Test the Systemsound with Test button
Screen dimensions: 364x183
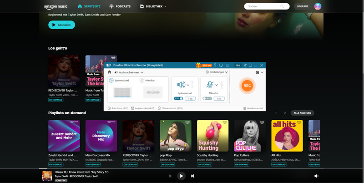190,98
